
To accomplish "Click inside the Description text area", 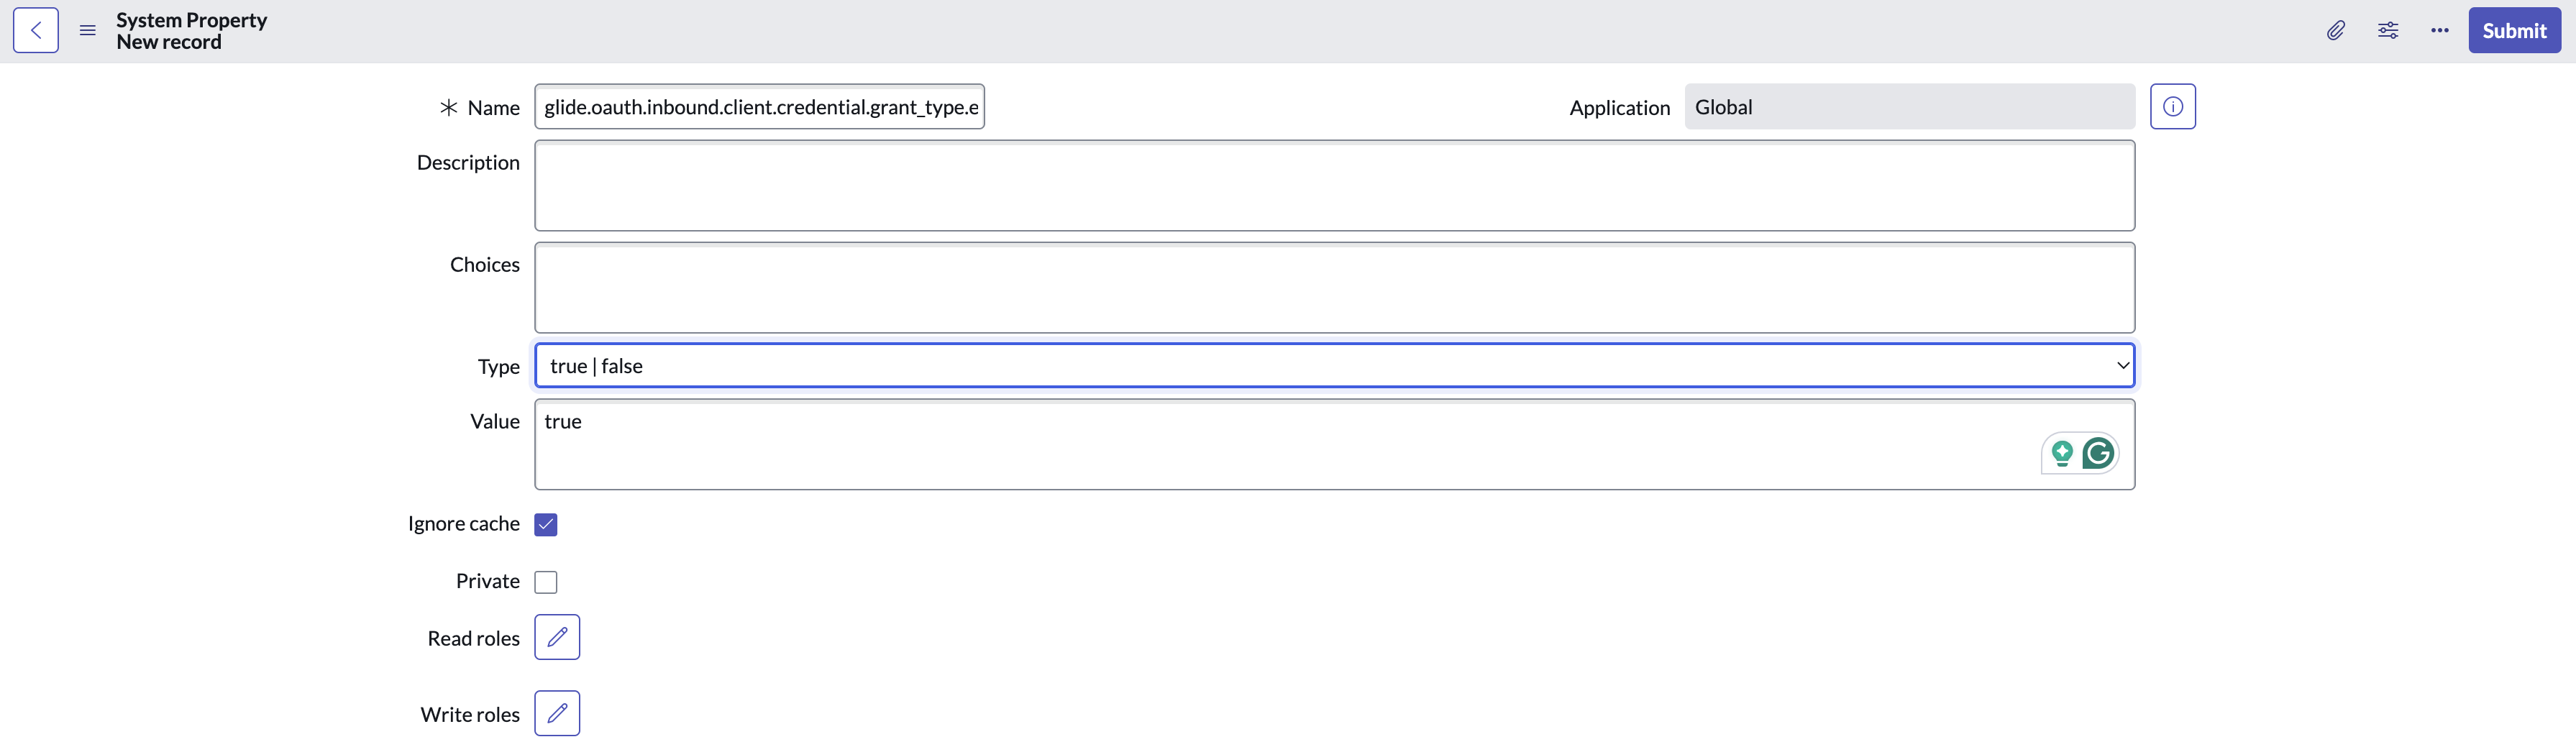I will click(x=1334, y=185).
